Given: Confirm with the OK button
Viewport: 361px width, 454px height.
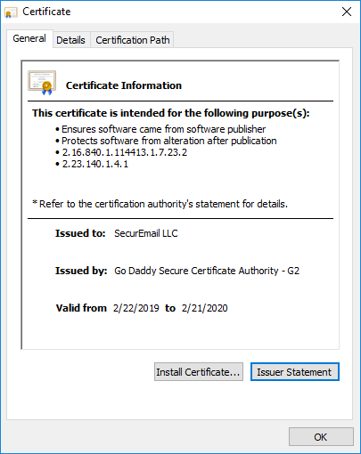Looking at the screenshot, I should [321, 437].
